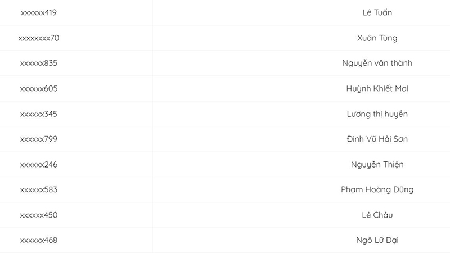This screenshot has width=450, height=253.
Task: Select the name Huỳnh Khiết Mai
Action: point(377,89)
